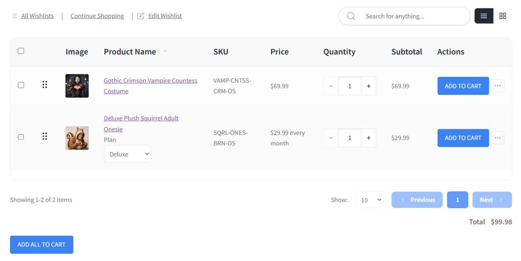This screenshot has height=261, width=521.
Task: Click Add All To Cart button
Action: point(42,245)
